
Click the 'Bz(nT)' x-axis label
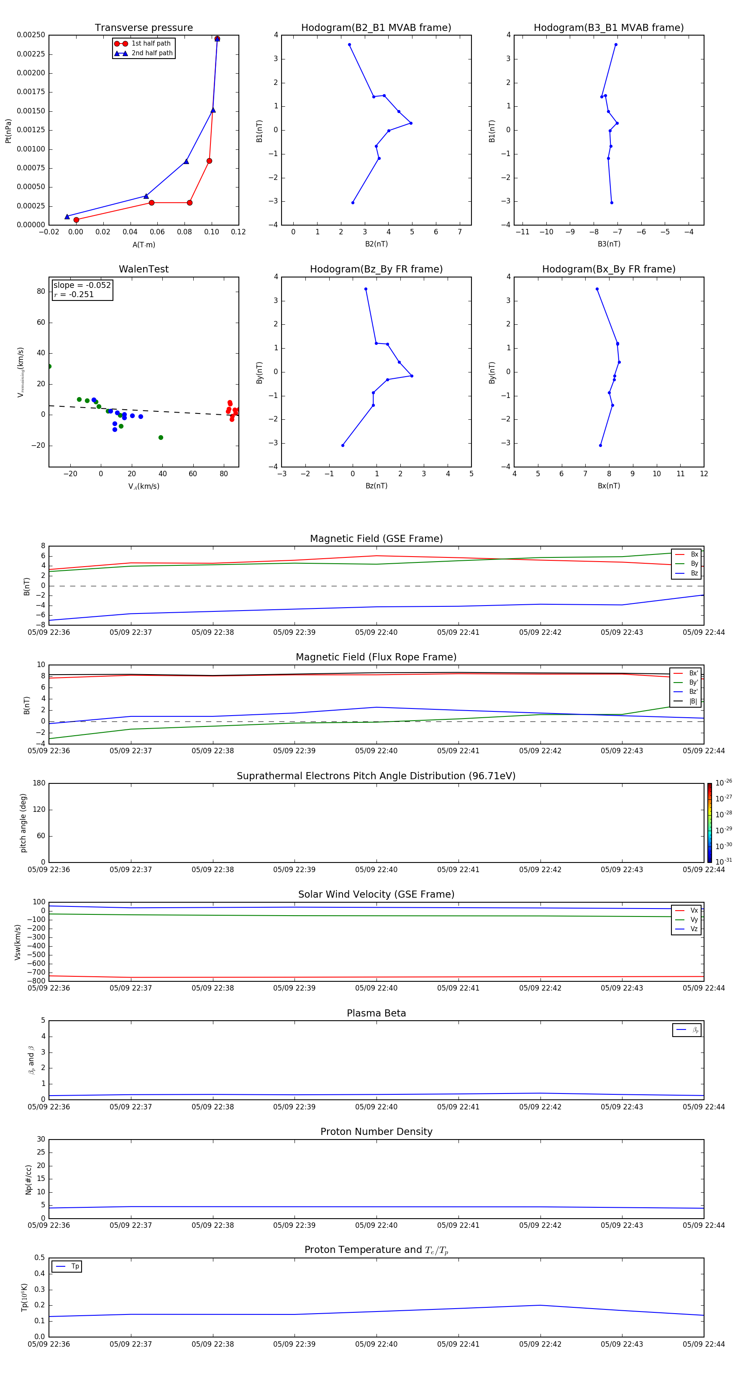[x=376, y=486]
